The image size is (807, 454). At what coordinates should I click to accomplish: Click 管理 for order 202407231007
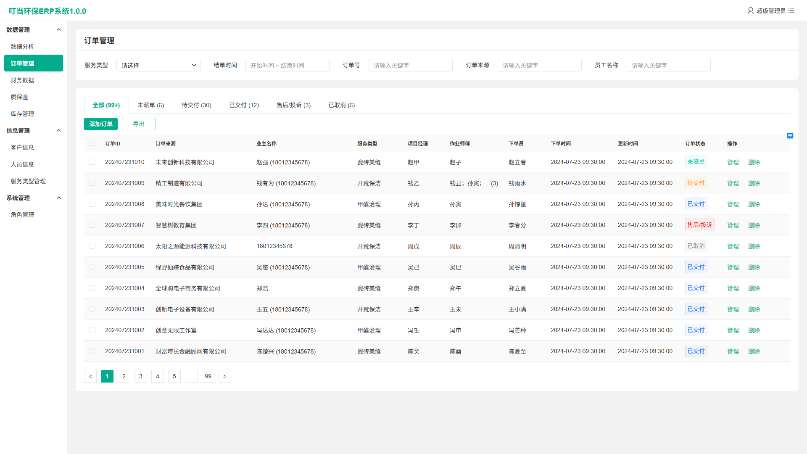point(733,225)
